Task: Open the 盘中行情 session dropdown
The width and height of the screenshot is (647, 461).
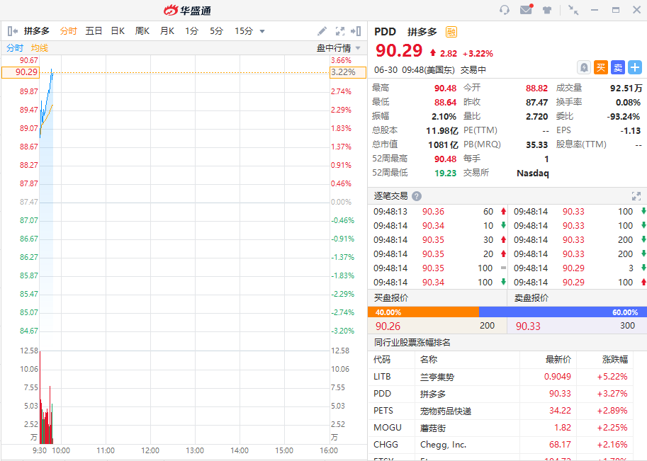Action: (x=338, y=48)
